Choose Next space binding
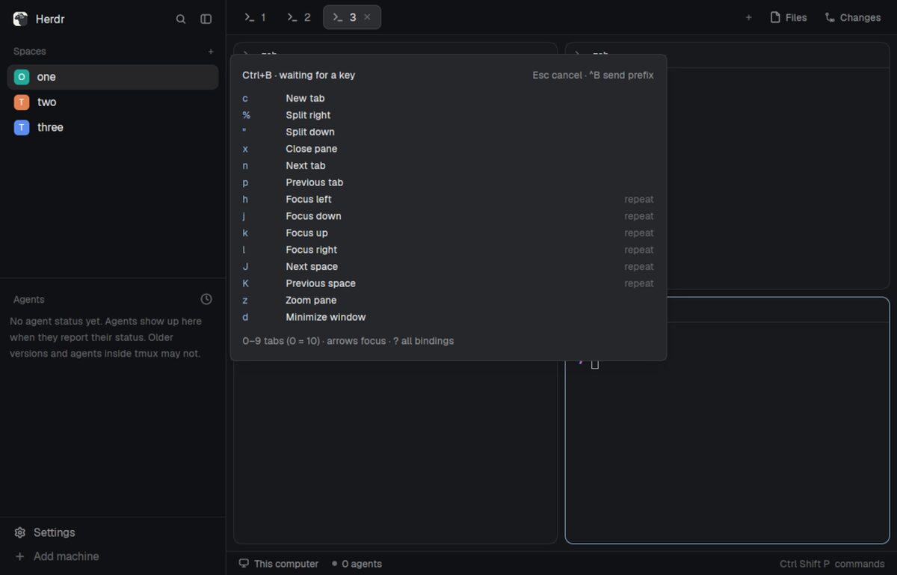Screen dimensions: 897x575 pyautogui.click(x=448, y=266)
